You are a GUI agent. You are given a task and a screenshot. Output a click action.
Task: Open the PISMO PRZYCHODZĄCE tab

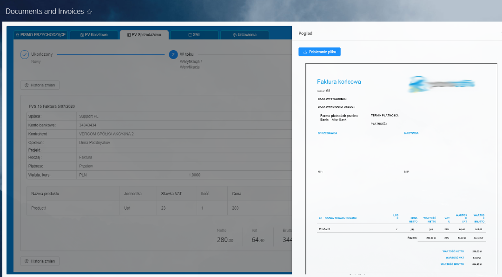[x=40, y=34]
